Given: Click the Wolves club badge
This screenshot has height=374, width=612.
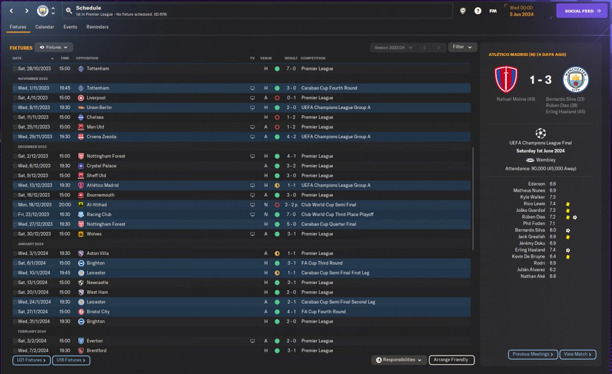Looking at the screenshot, I should 81,234.
